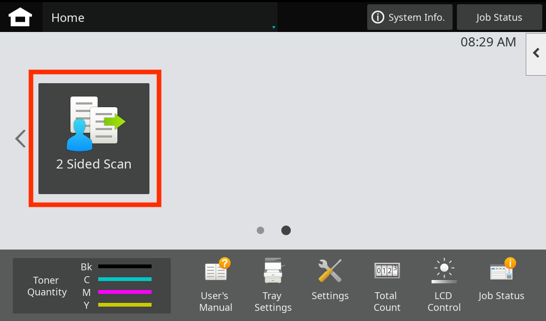Collapse the right side panel with the chevron
The image size is (546, 321).
[x=537, y=53]
